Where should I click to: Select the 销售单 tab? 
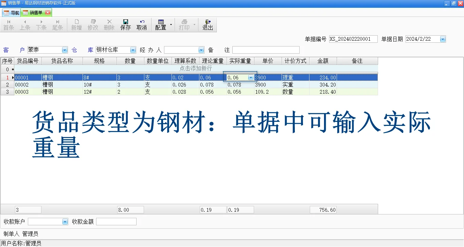[x=34, y=12]
